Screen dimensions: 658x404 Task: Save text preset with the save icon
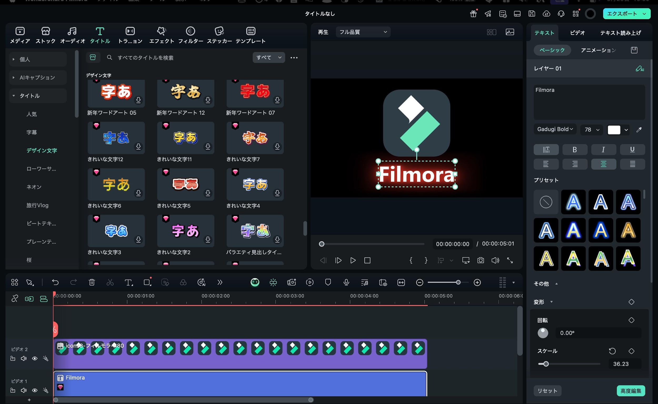pos(634,50)
